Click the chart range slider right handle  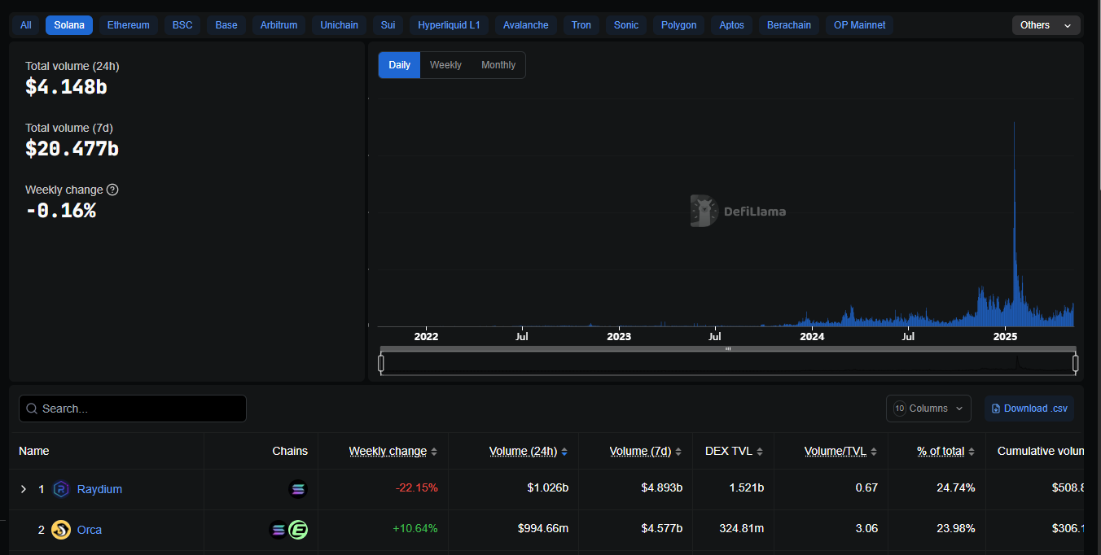(1075, 363)
